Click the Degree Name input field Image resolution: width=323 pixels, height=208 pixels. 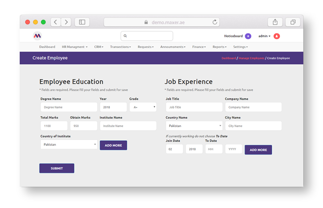pos(69,107)
